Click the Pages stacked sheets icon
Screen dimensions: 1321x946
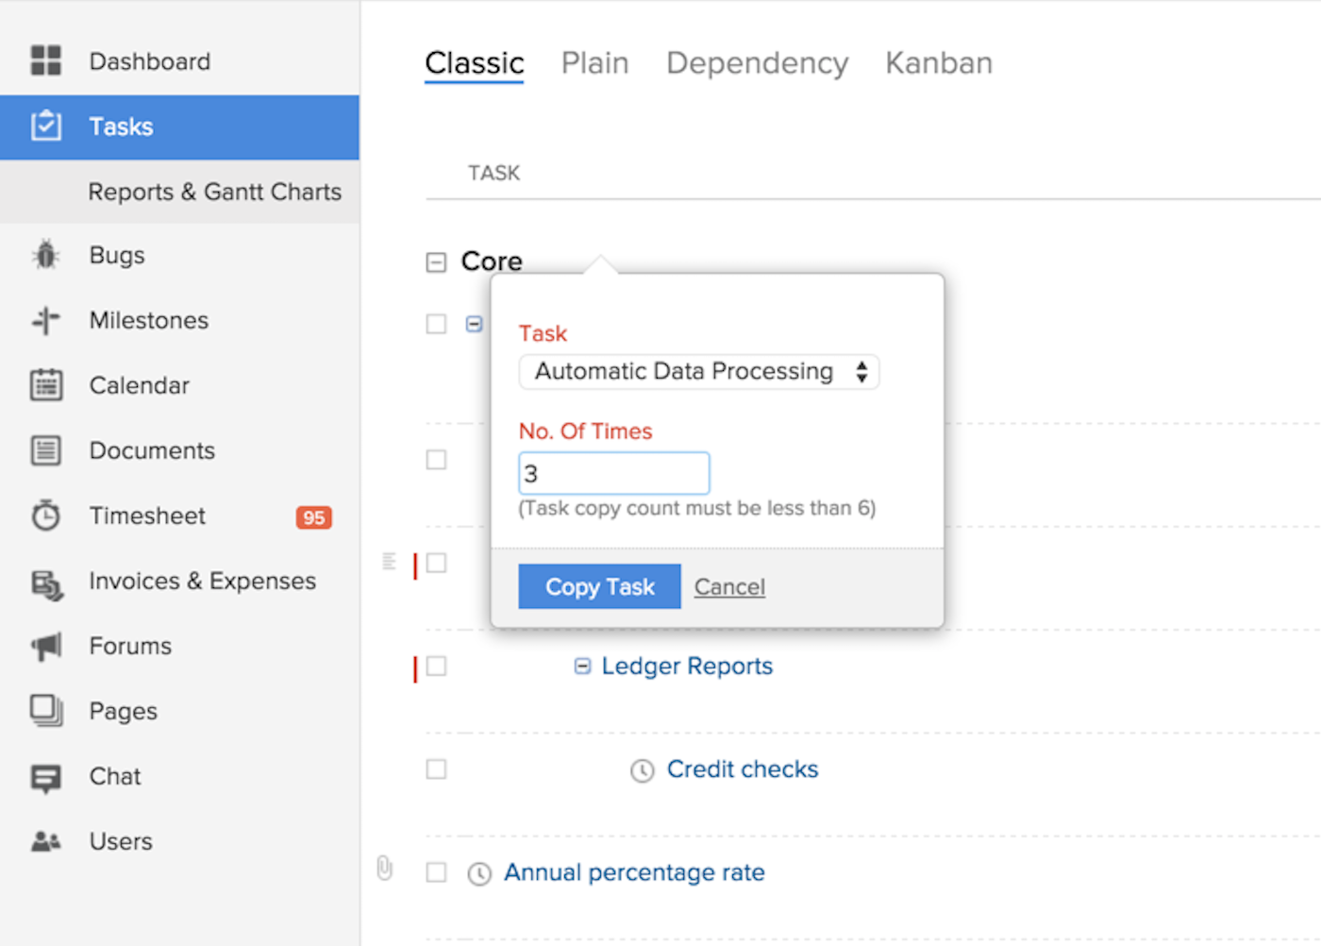pyautogui.click(x=45, y=711)
